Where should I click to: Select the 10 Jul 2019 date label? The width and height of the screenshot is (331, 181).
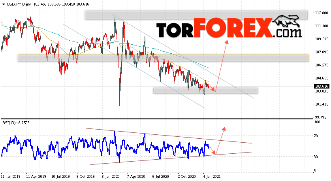(x=61, y=177)
